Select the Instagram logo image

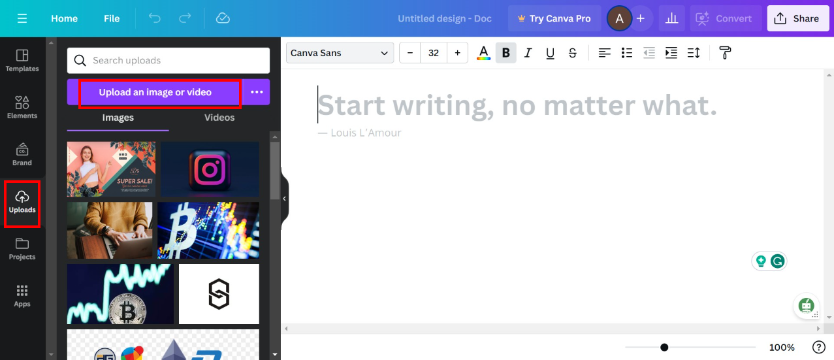point(210,169)
